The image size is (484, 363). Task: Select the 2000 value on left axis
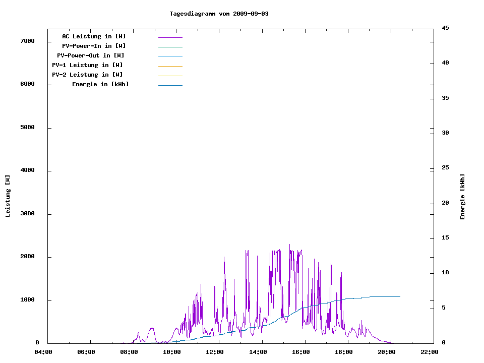[x=27, y=257]
